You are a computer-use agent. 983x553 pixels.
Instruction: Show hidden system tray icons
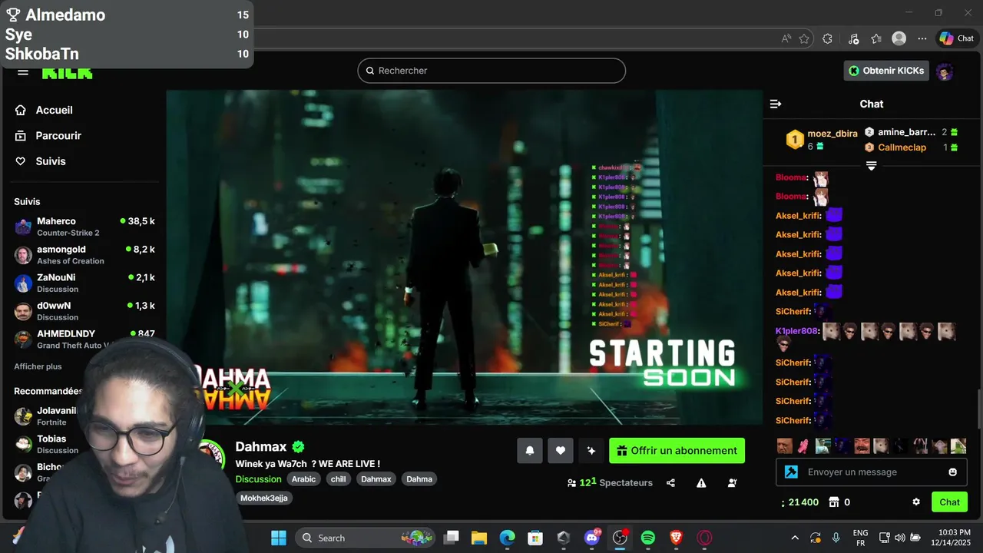click(795, 538)
